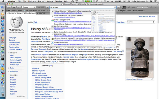159x99 pixels.
Task: Open the bookmarks book icon
Action: tap(42, 7)
